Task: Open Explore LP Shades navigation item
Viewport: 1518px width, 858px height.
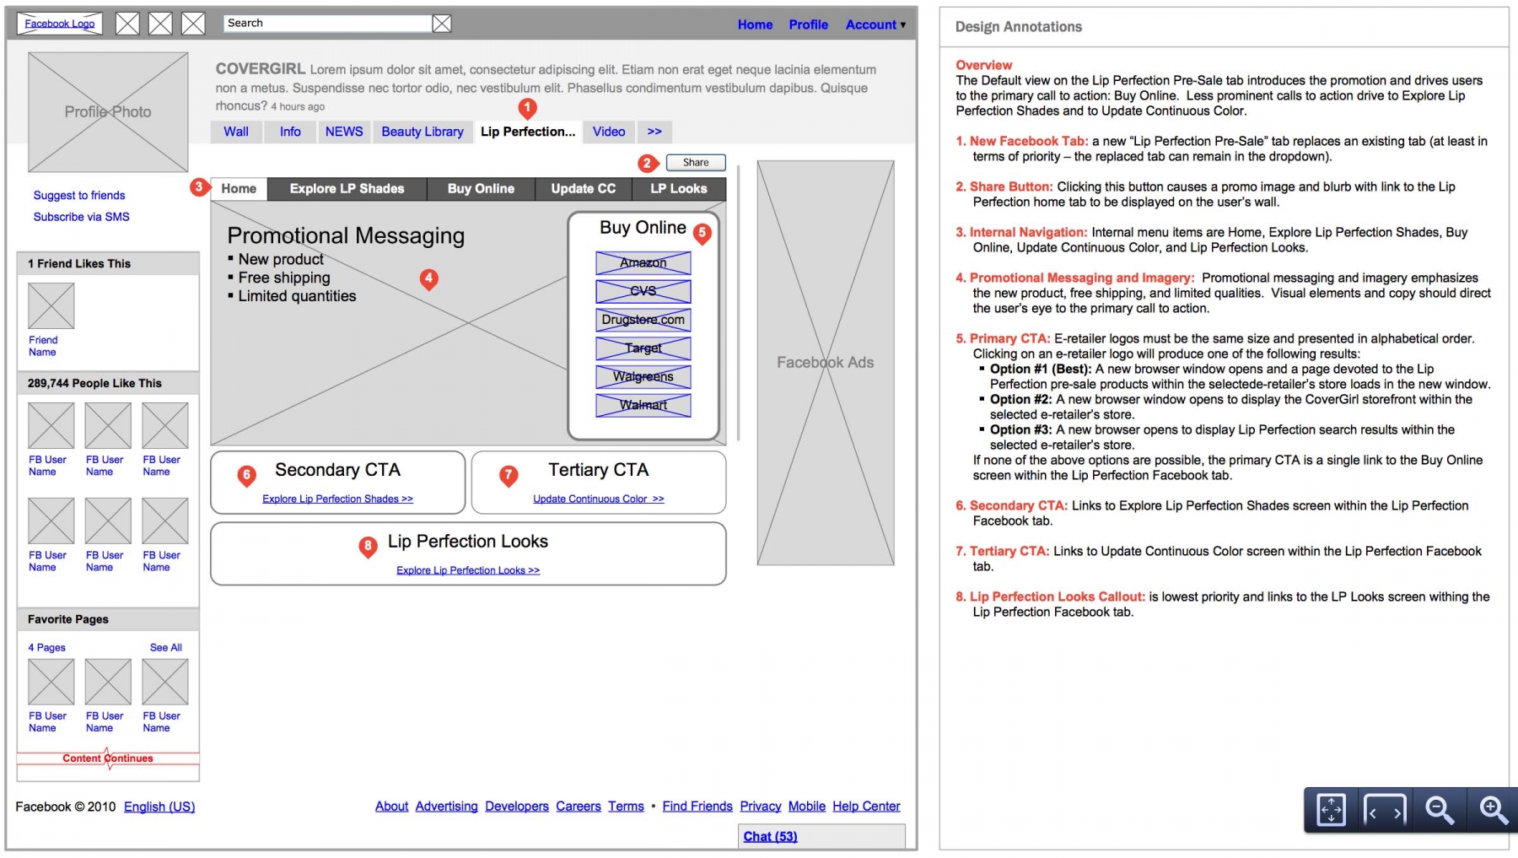Action: tap(347, 189)
